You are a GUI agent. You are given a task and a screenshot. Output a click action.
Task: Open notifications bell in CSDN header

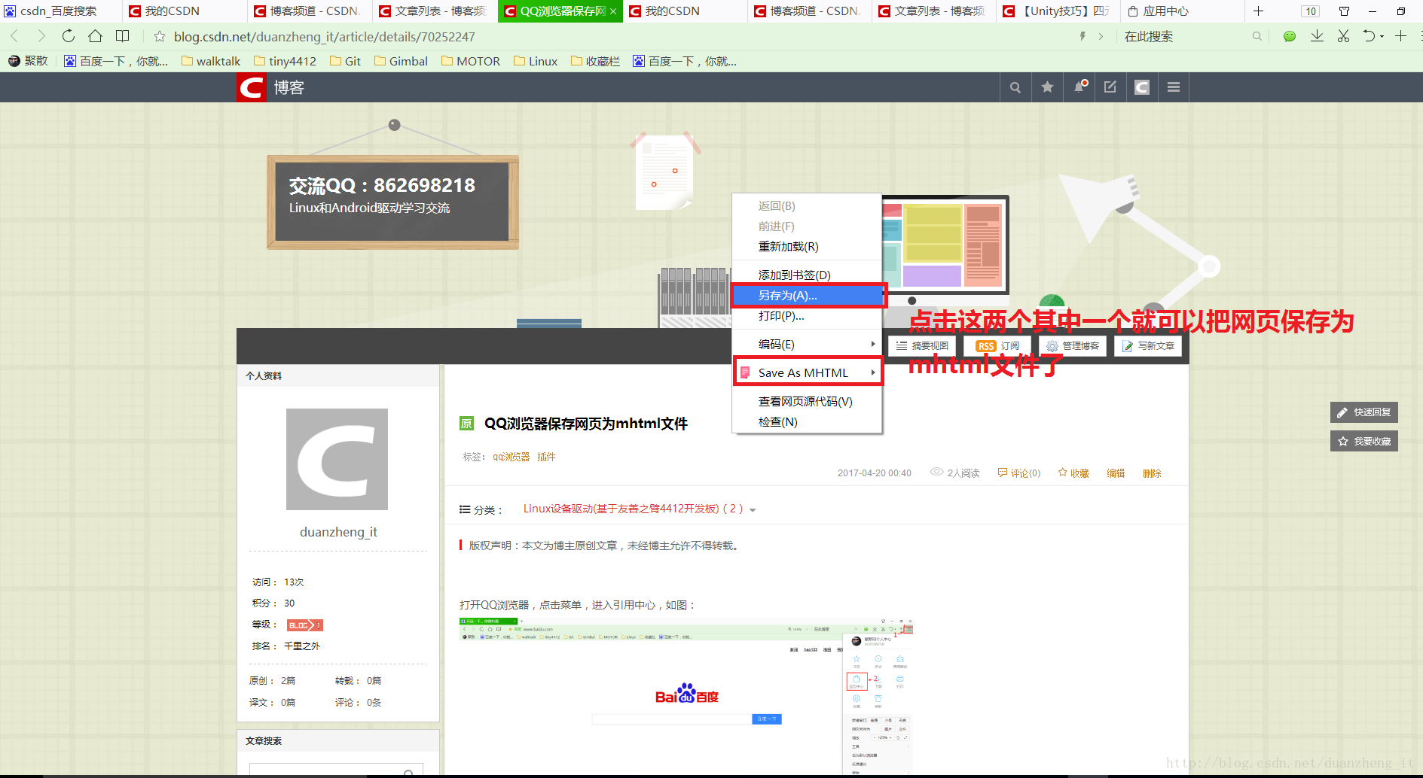point(1079,87)
